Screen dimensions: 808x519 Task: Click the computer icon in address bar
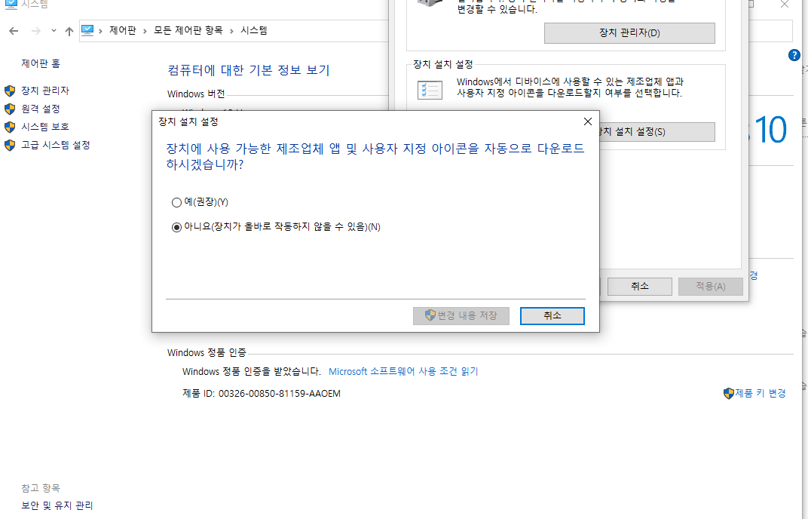87,30
